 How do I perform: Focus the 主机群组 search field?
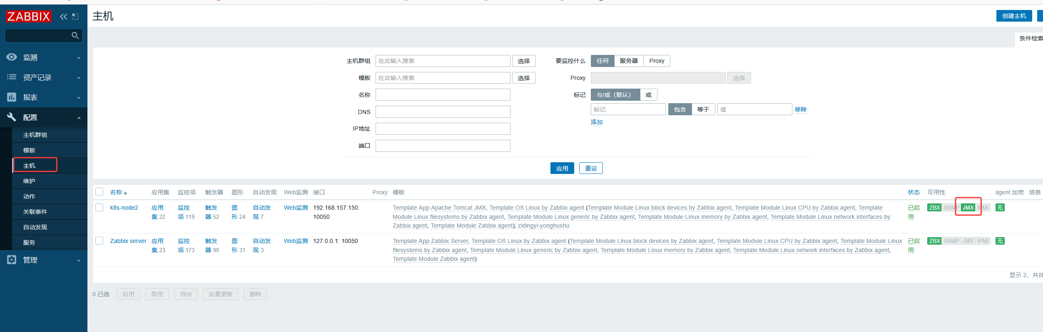tap(443, 61)
